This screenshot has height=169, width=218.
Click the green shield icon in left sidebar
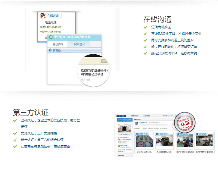[118, 146]
